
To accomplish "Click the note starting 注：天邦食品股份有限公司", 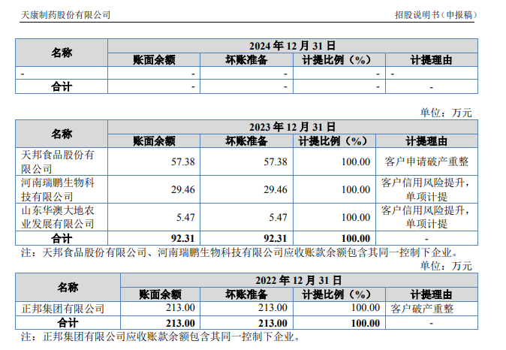I will [239, 252].
